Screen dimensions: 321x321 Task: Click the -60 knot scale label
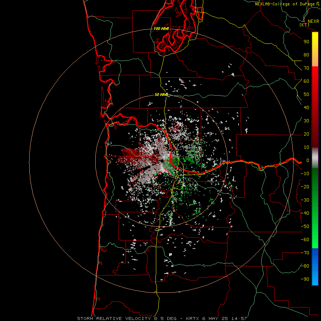(305, 240)
